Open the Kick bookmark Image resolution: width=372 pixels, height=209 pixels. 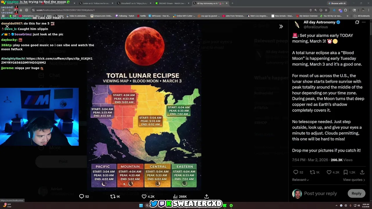(12, 16)
